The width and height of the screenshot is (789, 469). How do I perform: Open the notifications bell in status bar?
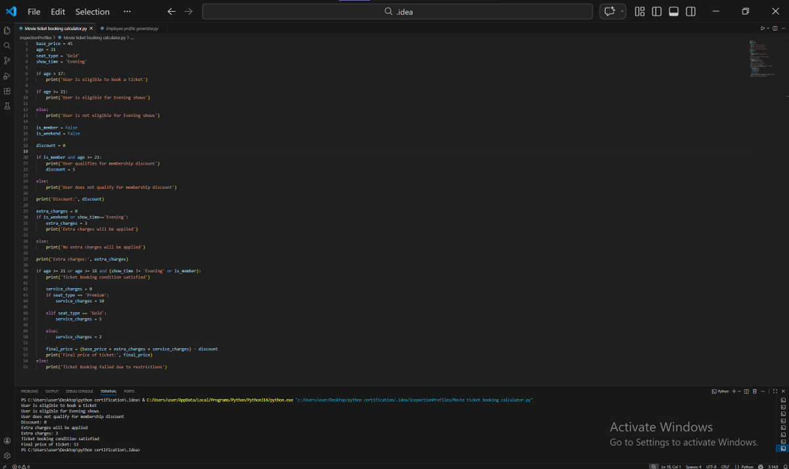(784, 466)
